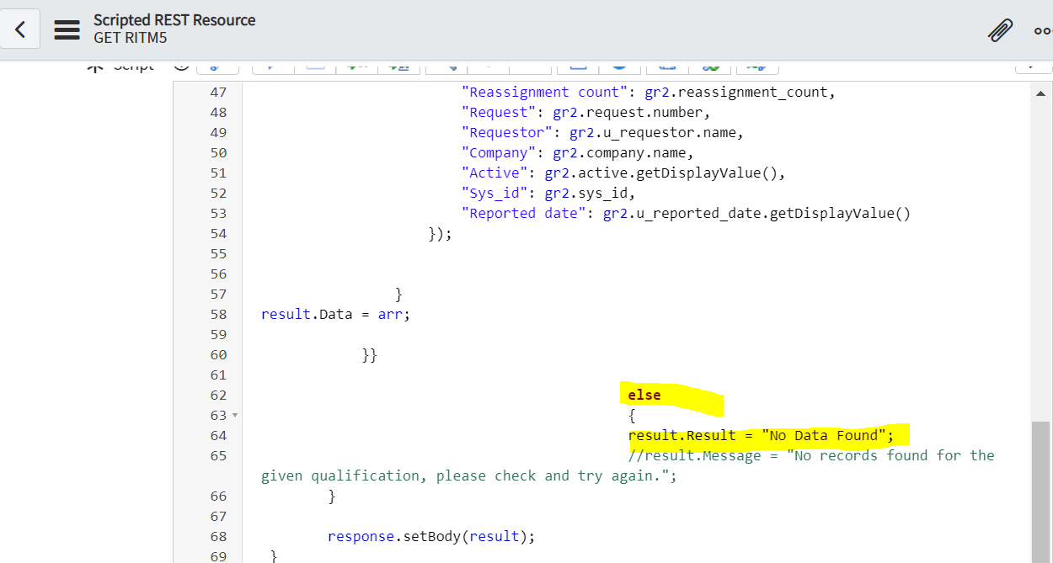
Task: Click the highlighted else keyword in the code
Action: coord(644,395)
